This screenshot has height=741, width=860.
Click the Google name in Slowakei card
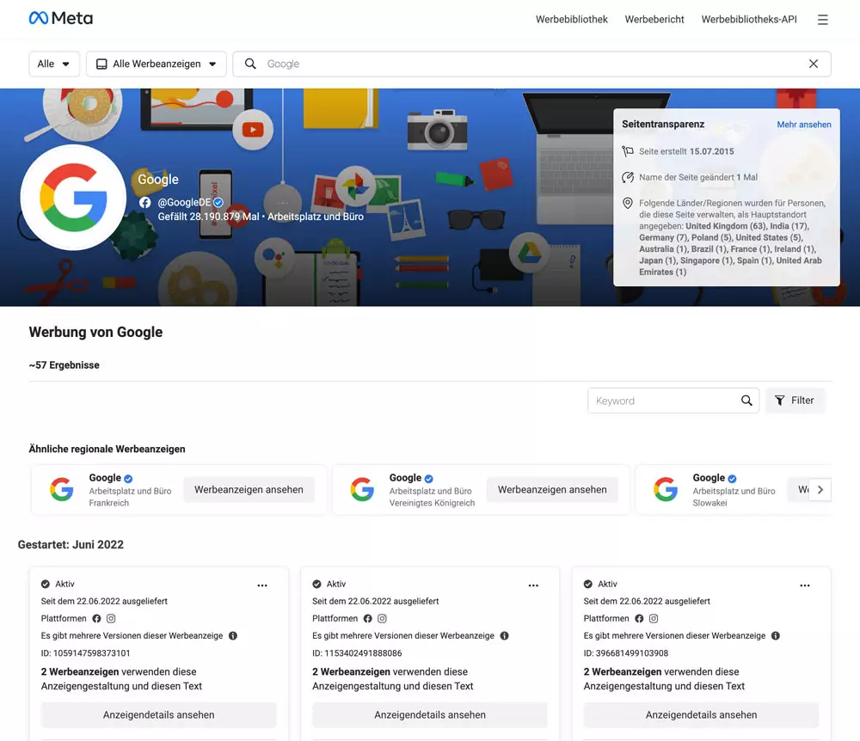point(709,478)
